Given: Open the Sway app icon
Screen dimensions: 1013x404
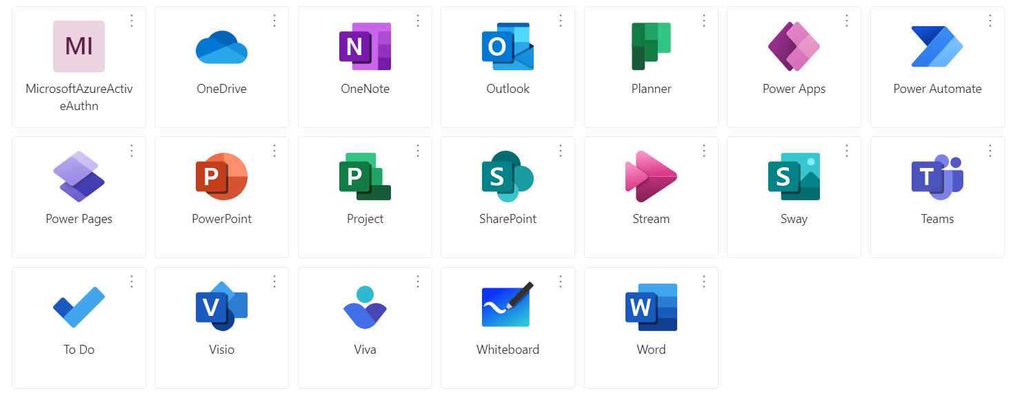Looking at the screenshot, I should pos(794,176).
